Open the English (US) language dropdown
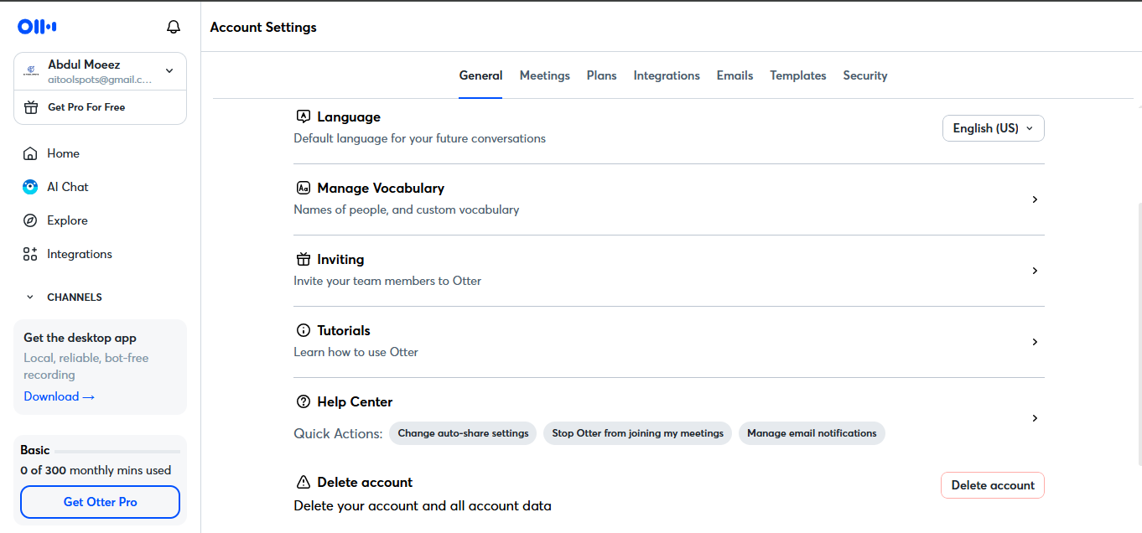The height and width of the screenshot is (533, 1142). pos(994,128)
